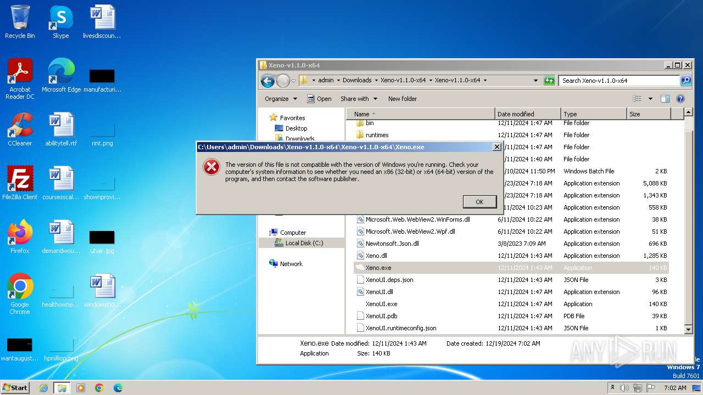Click Favorites in the navigation pane

pyautogui.click(x=292, y=118)
